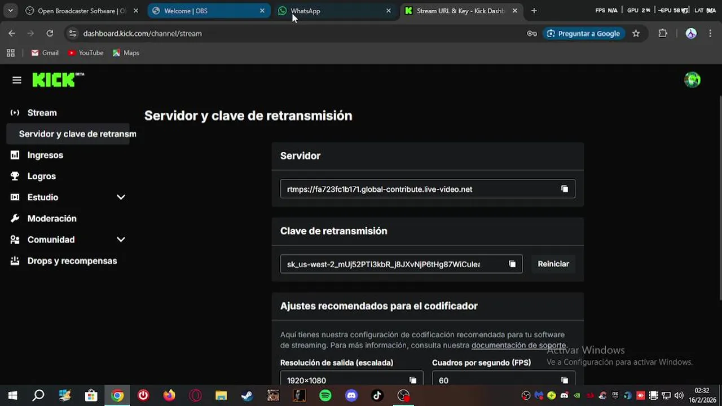Open the Stream sidebar section
This screenshot has height=406, width=722.
pos(42,113)
